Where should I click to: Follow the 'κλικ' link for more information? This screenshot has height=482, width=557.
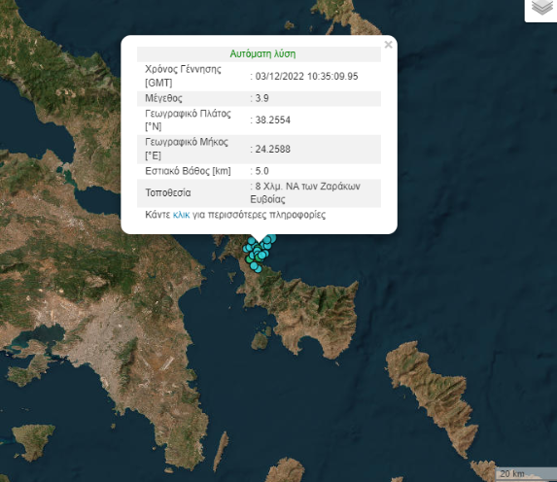click(181, 215)
